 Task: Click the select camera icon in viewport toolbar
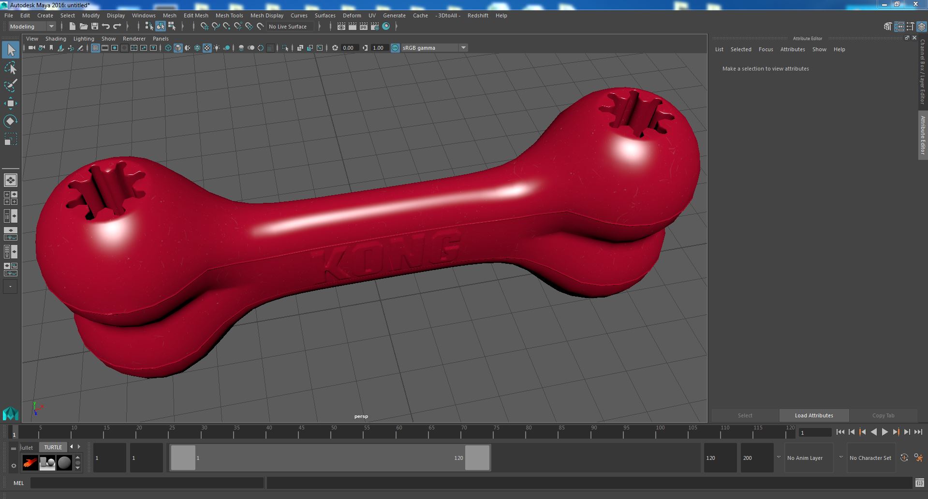[x=32, y=48]
